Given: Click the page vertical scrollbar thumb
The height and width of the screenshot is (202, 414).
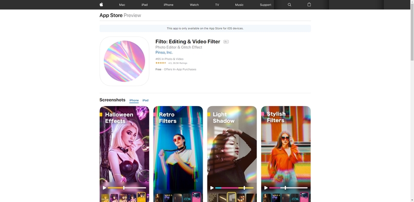Looking at the screenshot, I should 412,32.
